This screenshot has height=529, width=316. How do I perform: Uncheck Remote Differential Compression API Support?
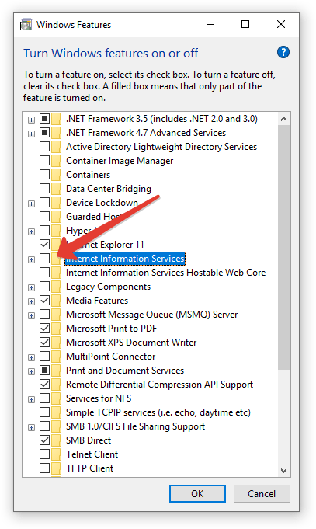click(44, 385)
